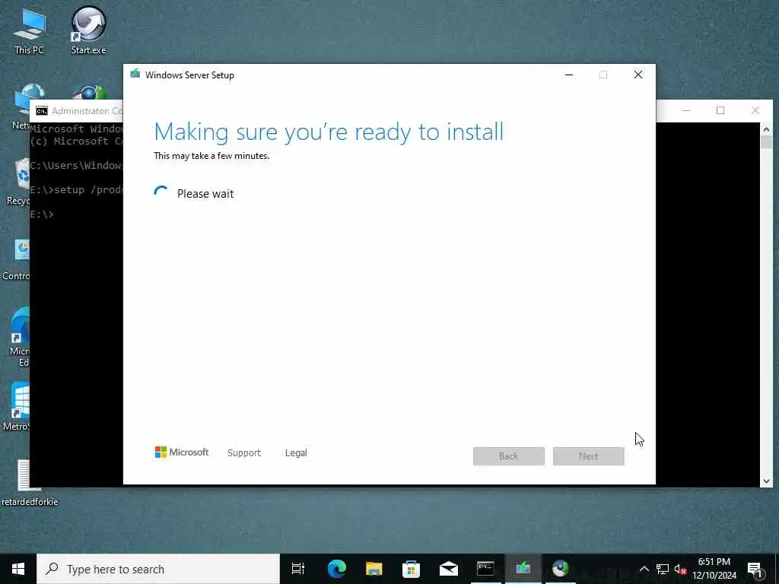Open the clock showing 6:51 PM
This screenshot has height=584, width=779.
tap(714, 569)
